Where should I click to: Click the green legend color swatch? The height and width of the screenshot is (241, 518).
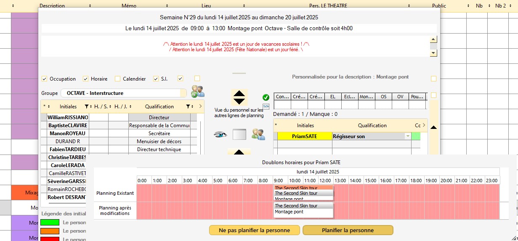(x=49, y=223)
